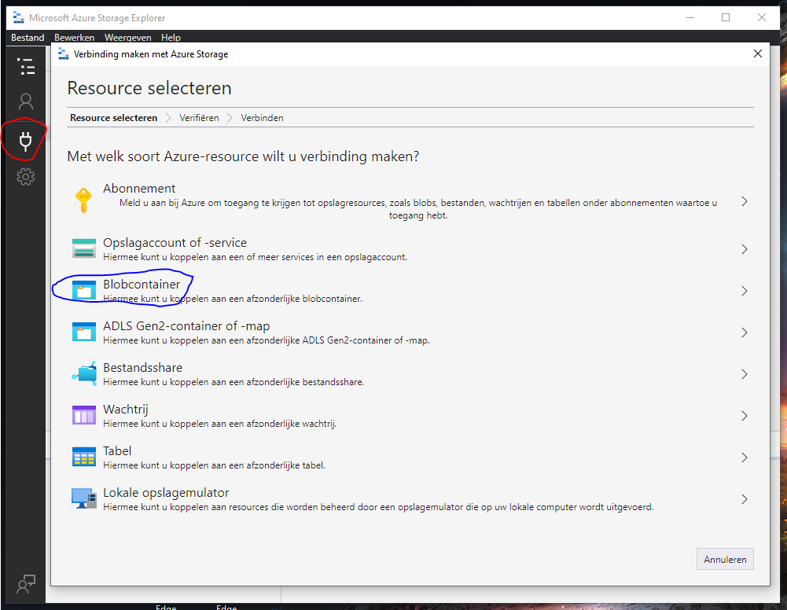Click the Wachtrij queue icon
This screenshot has height=610, width=787.
point(84,415)
